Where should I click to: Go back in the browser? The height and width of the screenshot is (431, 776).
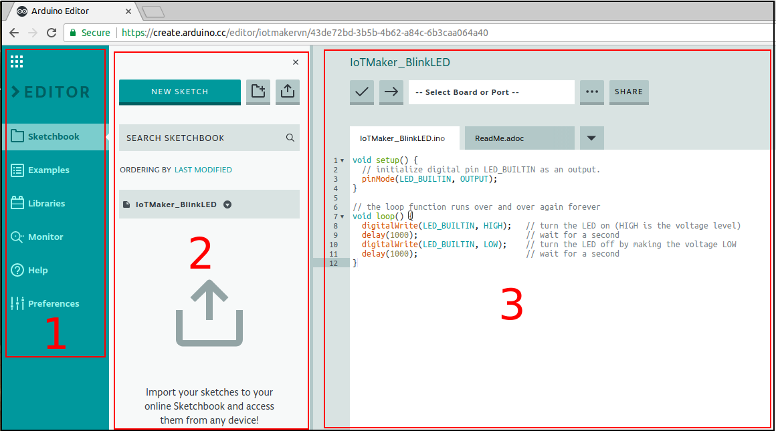pos(14,33)
